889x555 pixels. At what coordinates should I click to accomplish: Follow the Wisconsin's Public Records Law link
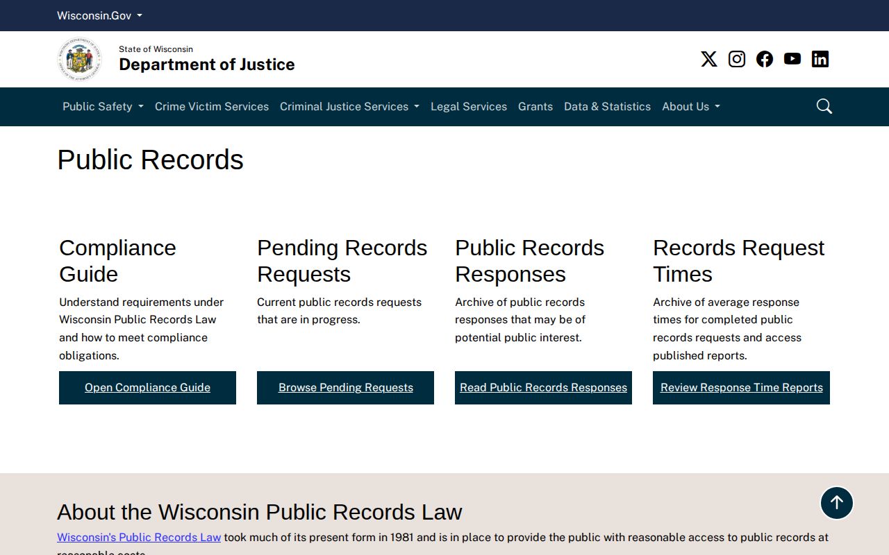coord(139,537)
